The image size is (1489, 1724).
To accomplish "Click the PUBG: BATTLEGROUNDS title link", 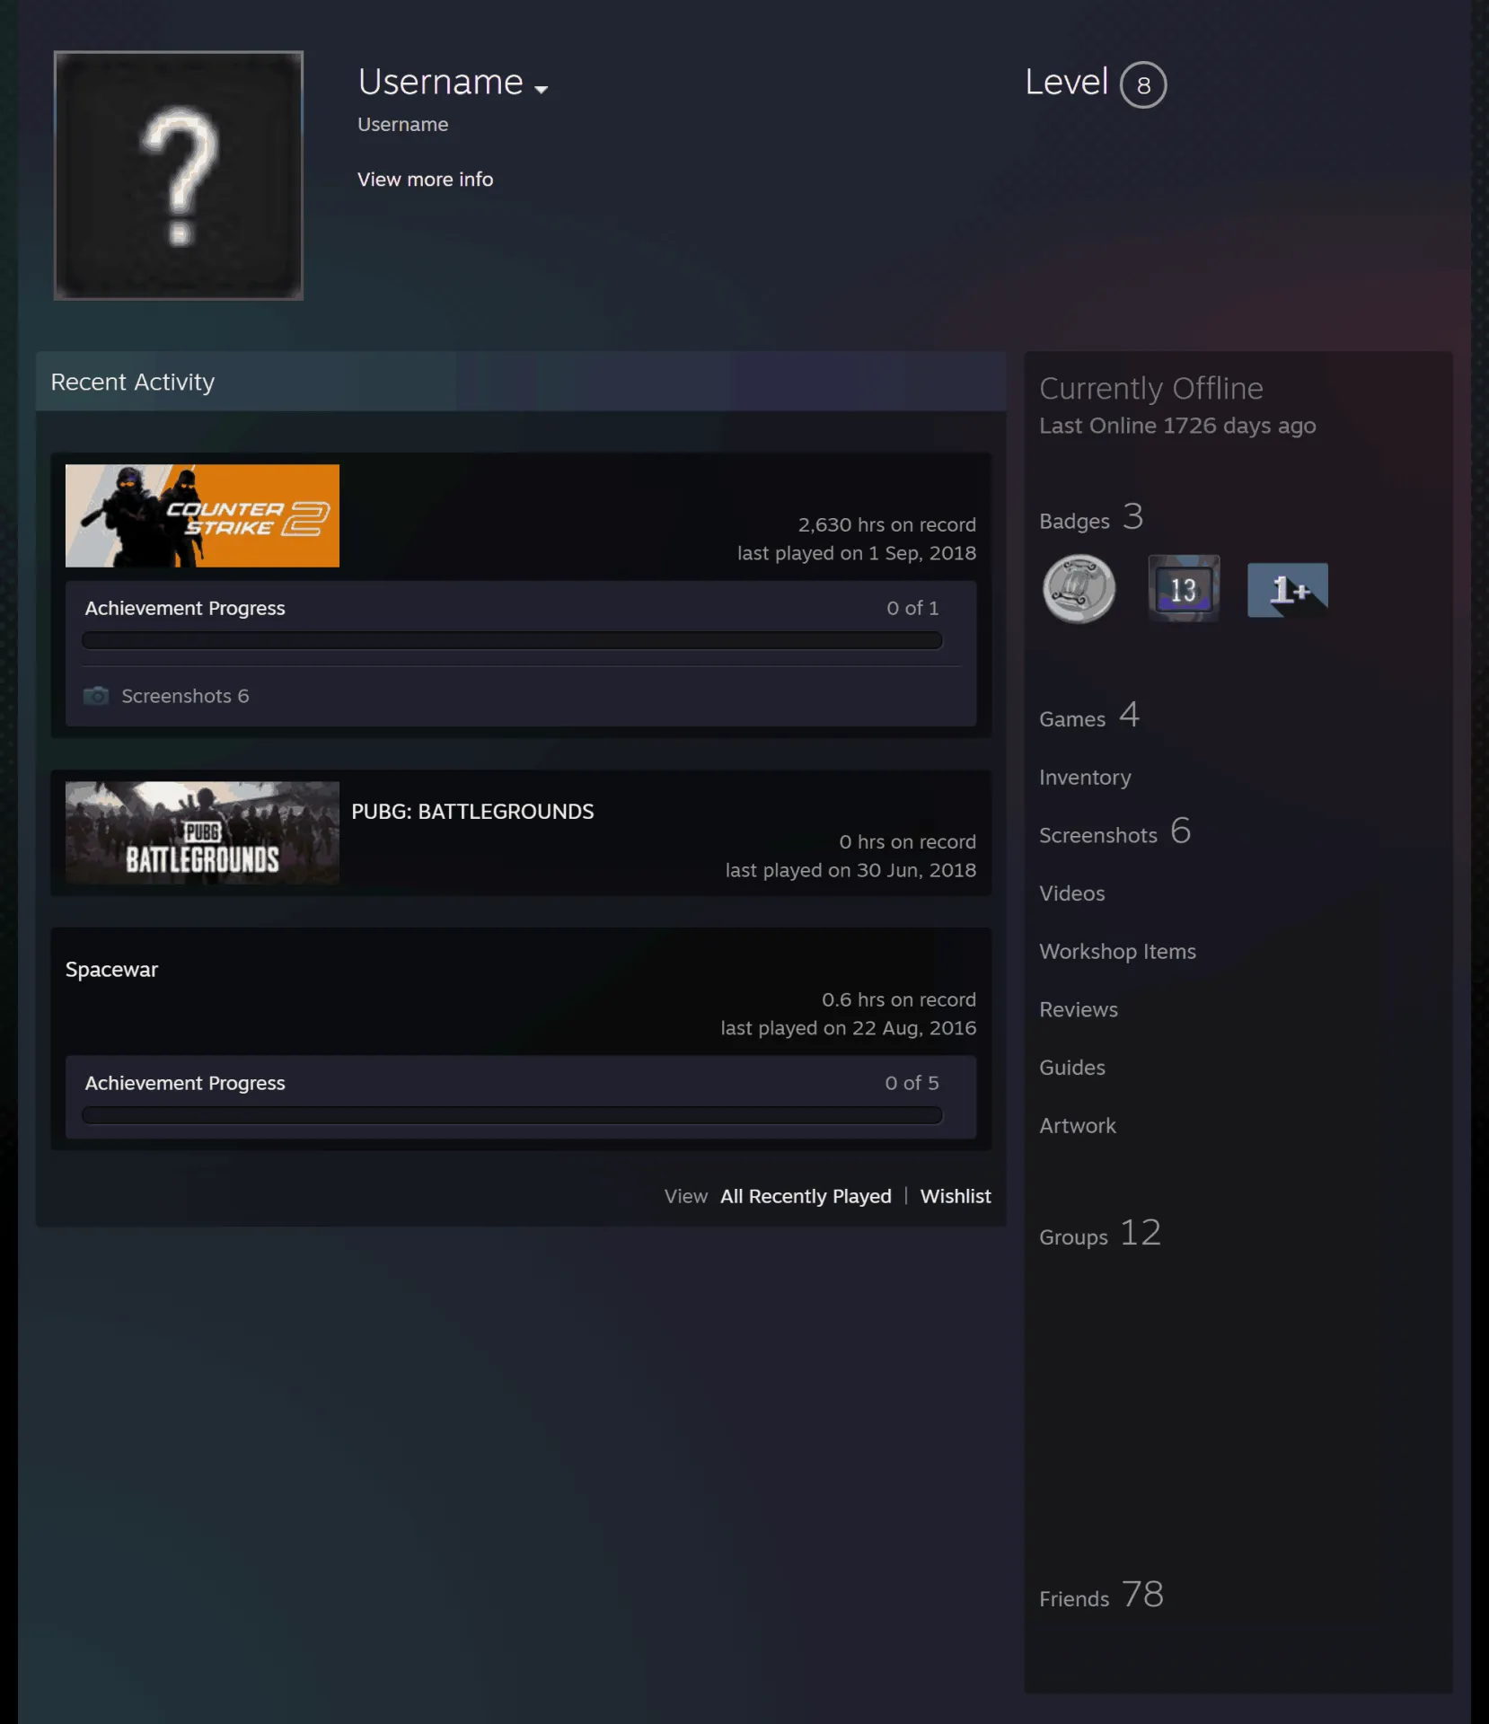I will pyautogui.click(x=472, y=812).
